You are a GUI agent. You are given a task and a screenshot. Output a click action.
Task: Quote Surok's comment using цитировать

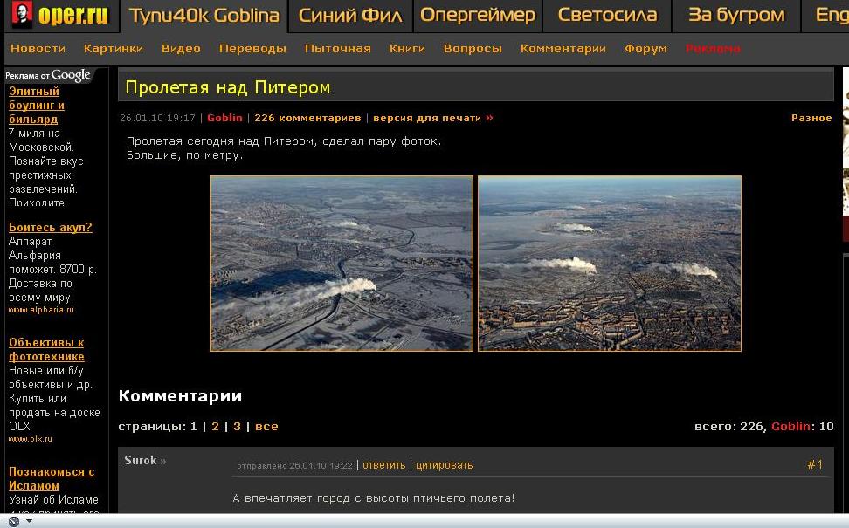coord(444,465)
